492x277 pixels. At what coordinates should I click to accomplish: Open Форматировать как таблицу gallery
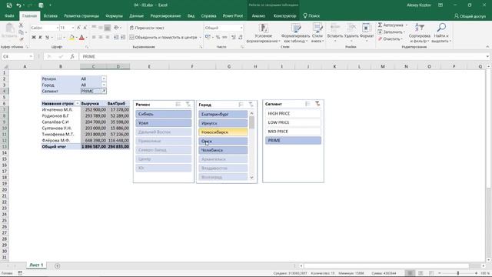(295, 33)
